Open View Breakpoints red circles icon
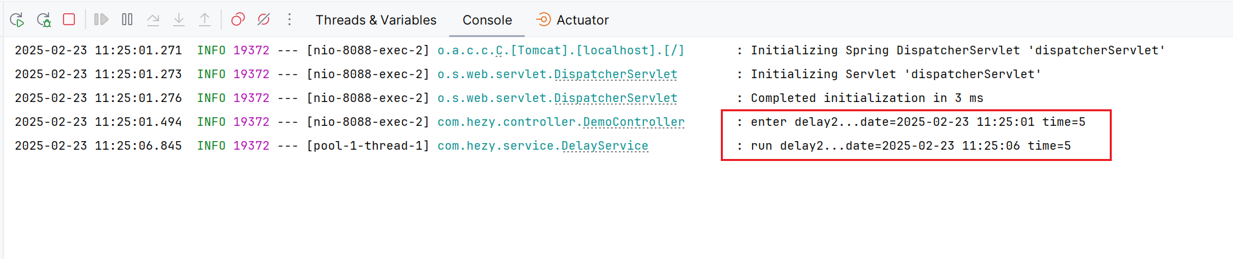 [x=238, y=19]
